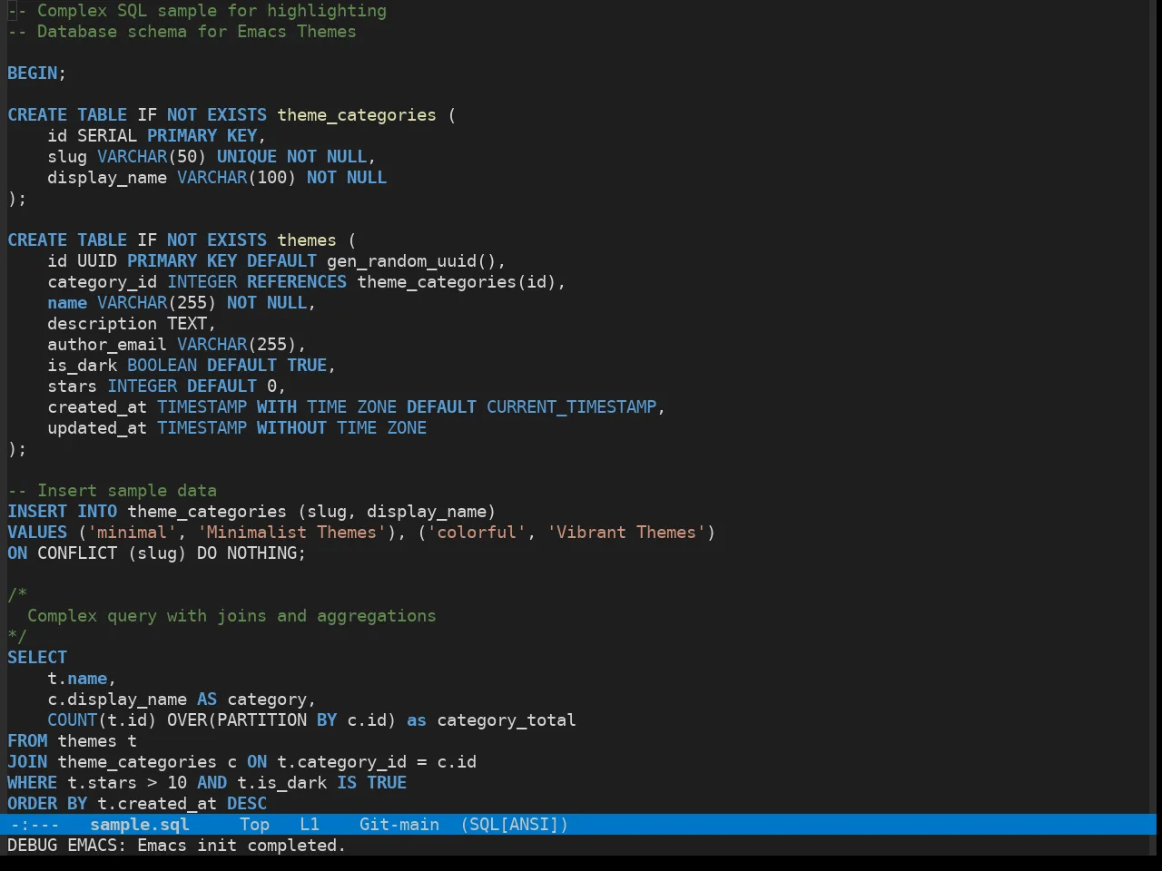Click the WHERE keyword
1162x871 pixels.
(x=33, y=783)
